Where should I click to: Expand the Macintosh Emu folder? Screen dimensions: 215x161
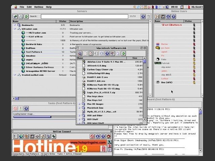point(79,108)
